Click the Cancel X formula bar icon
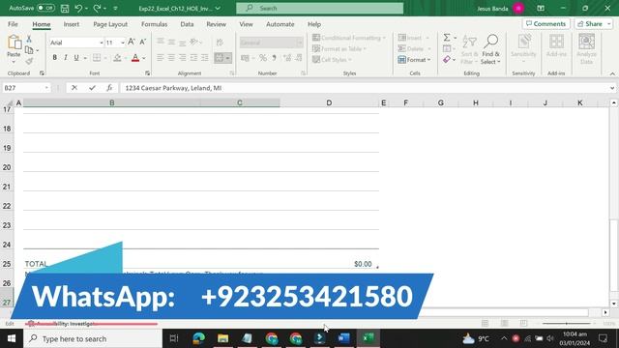 [x=74, y=88]
